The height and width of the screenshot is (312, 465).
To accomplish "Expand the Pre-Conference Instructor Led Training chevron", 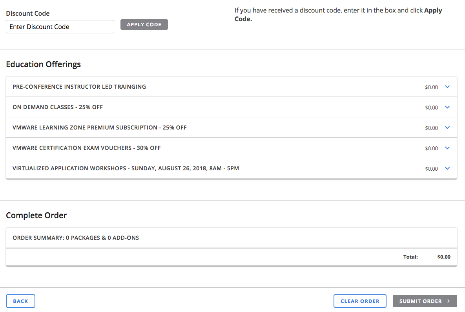I will pos(447,87).
